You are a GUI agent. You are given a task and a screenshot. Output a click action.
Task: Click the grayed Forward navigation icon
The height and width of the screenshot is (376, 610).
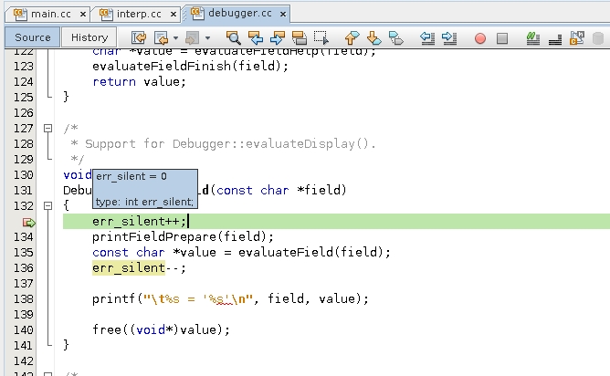pyautogui.click(x=192, y=37)
